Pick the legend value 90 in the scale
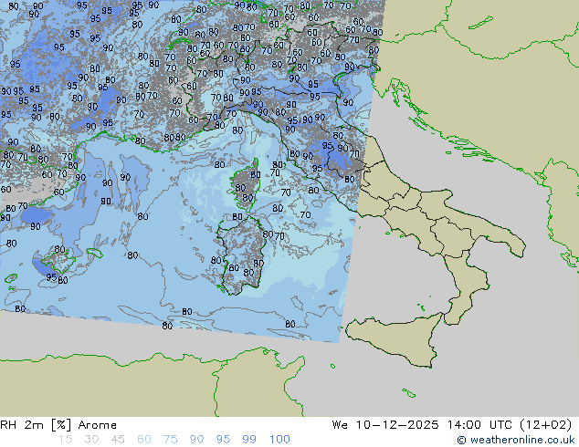The width and height of the screenshot is (579, 447). tap(196, 440)
